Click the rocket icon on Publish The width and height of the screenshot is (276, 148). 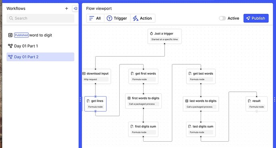point(248,18)
